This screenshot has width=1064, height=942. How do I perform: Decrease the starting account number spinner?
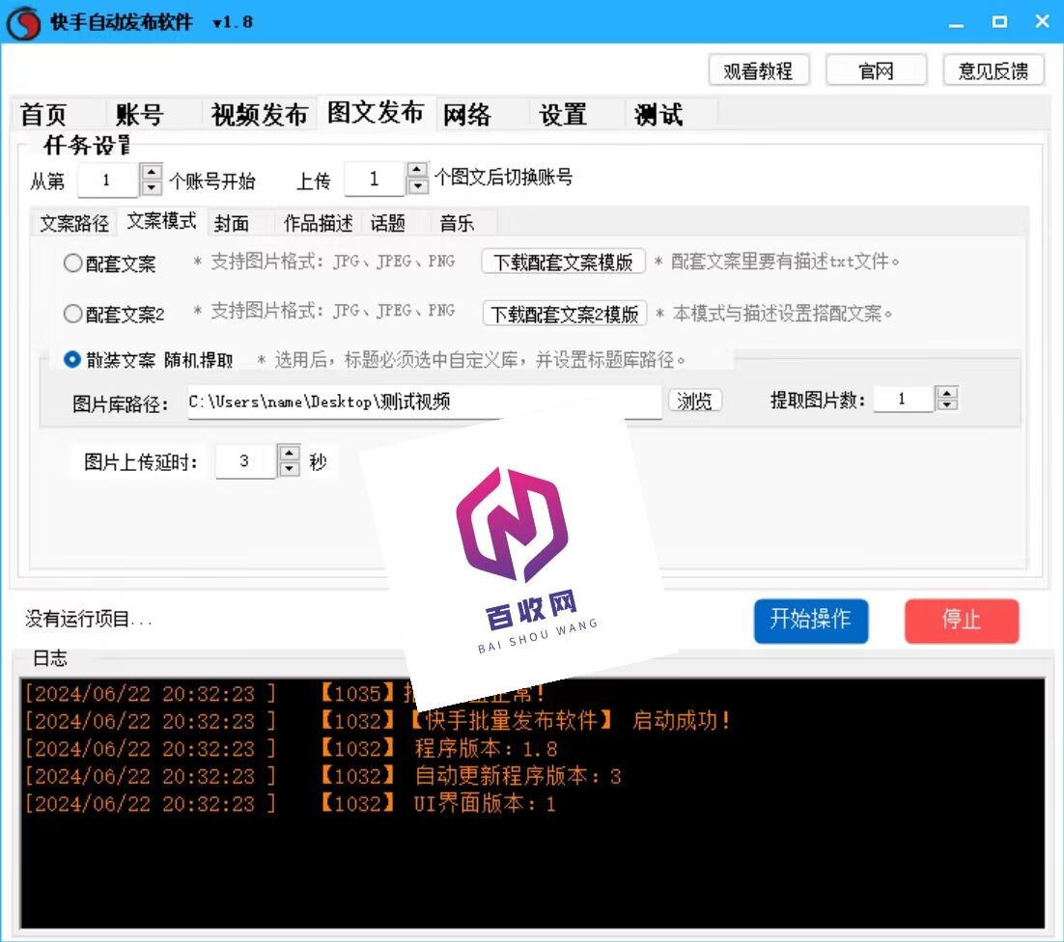point(152,188)
